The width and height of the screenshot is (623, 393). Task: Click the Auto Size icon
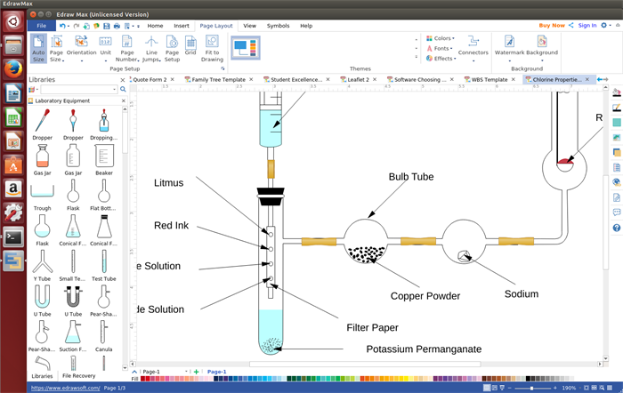38,48
